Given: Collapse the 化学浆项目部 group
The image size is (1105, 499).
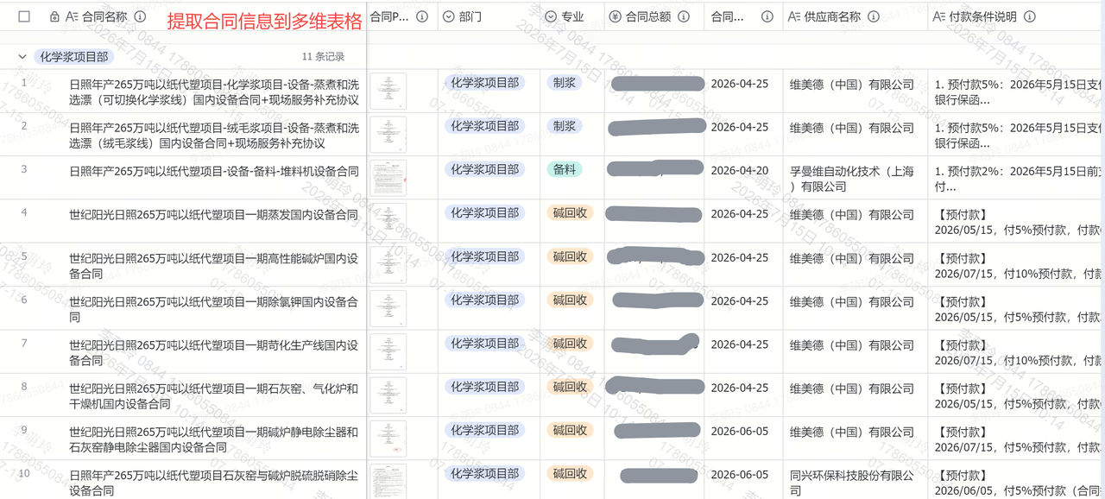Looking at the screenshot, I should pos(22,57).
